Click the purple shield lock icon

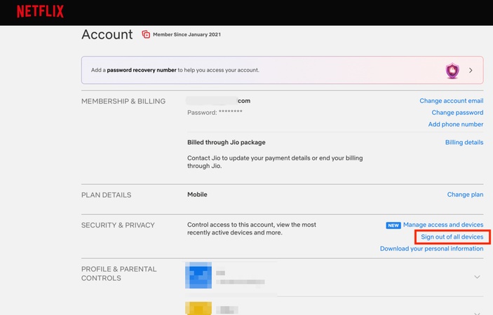click(452, 70)
